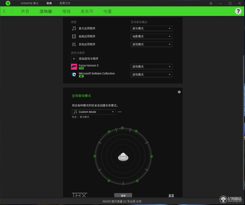Click the Forza Horizon 5 name

click(89, 65)
